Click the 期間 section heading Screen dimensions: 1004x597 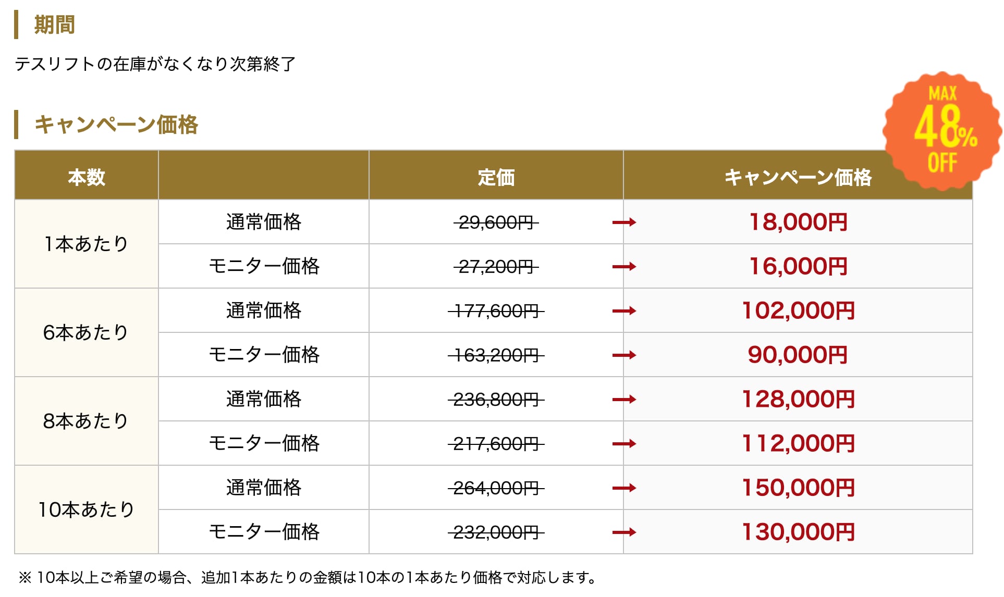54,24
